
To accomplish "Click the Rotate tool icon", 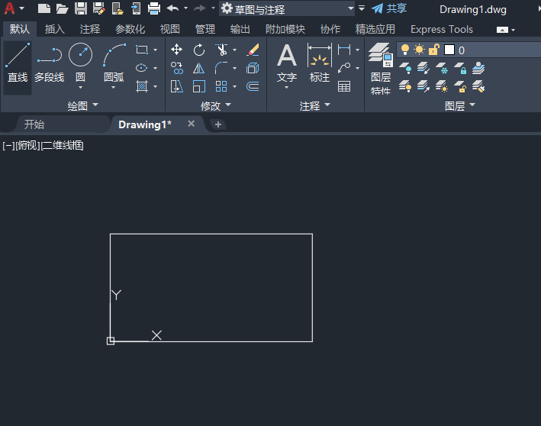I will (x=199, y=50).
